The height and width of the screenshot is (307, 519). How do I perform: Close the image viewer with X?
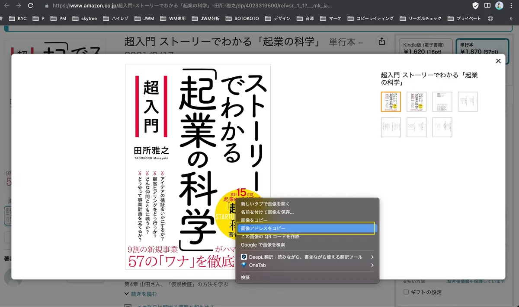pyautogui.click(x=498, y=61)
